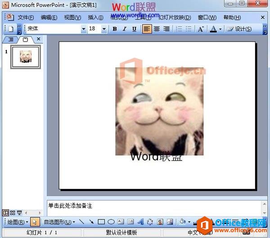The width and height of the screenshot is (270, 238).
Task: Select the Oval drawing tool
Action: click(111, 222)
